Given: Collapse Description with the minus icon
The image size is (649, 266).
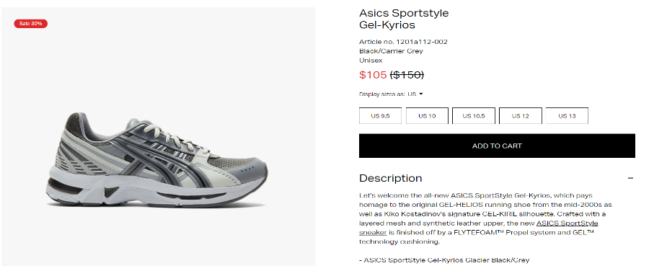Looking at the screenshot, I should tap(630, 178).
